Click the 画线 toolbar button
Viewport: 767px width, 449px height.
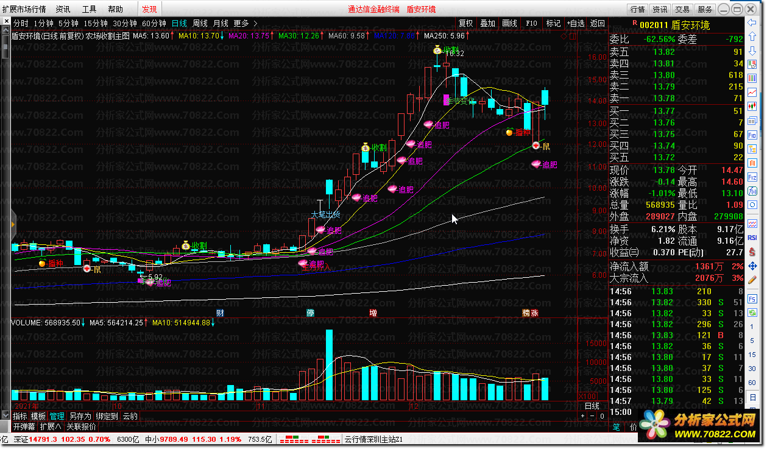pos(509,23)
